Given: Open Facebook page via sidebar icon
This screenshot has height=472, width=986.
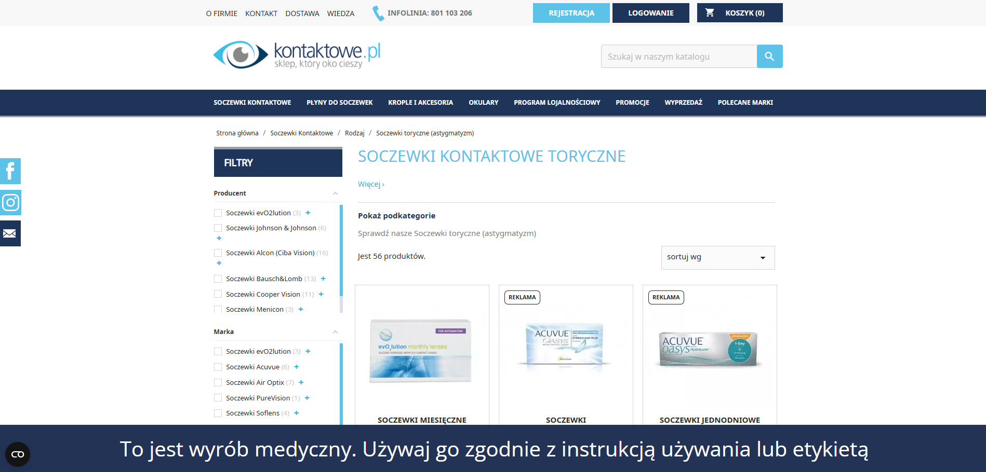Looking at the screenshot, I should [10, 171].
